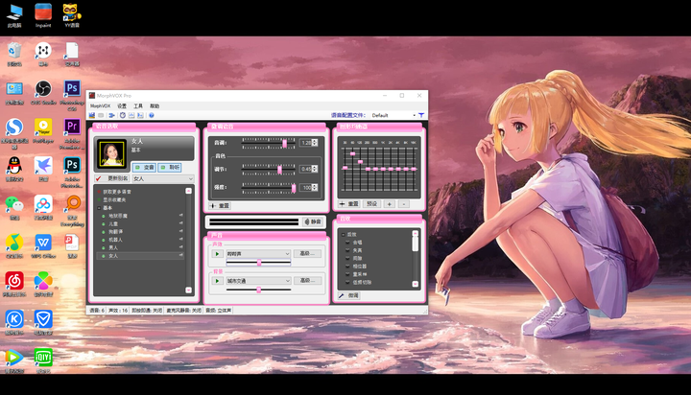Image resolution: width=691 pixels, height=395 pixels.
Task: Click 重置 under the tweak voice panel
Action: point(221,205)
